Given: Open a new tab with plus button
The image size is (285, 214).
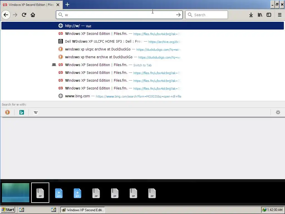Looking at the screenshot, I should click(67, 4).
